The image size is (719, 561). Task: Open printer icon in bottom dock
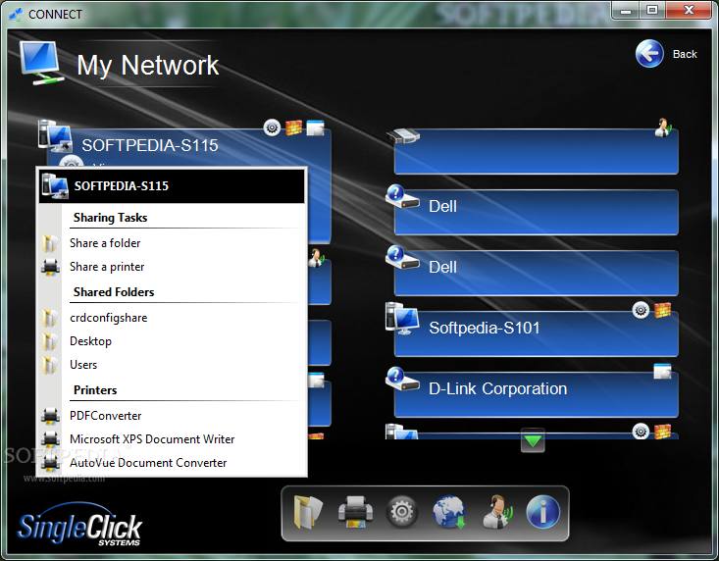pyautogui.click(x=355, y=512)
